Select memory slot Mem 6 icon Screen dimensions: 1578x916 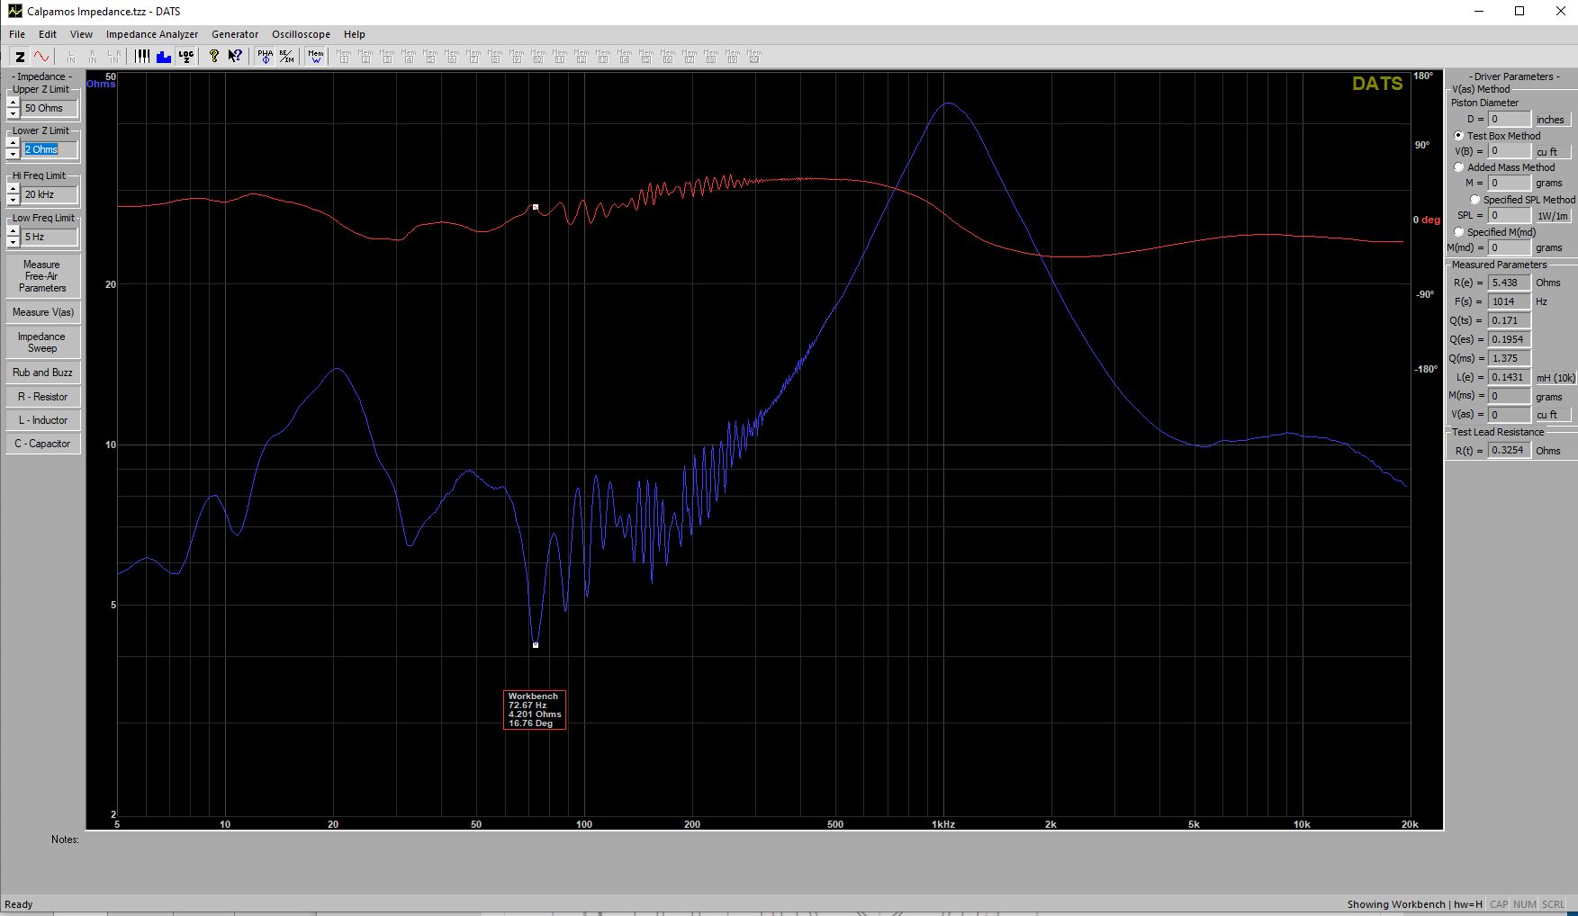click(x=452, y=56)
